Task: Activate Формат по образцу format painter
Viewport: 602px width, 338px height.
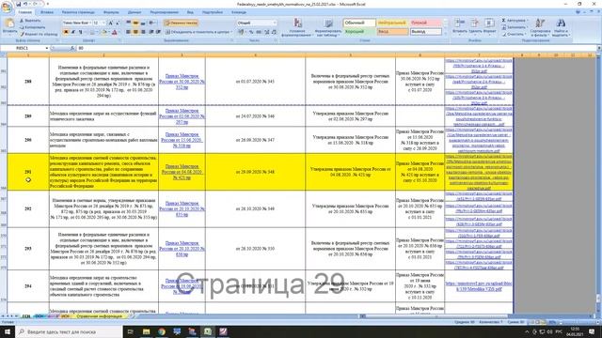Action: point(40,34)
